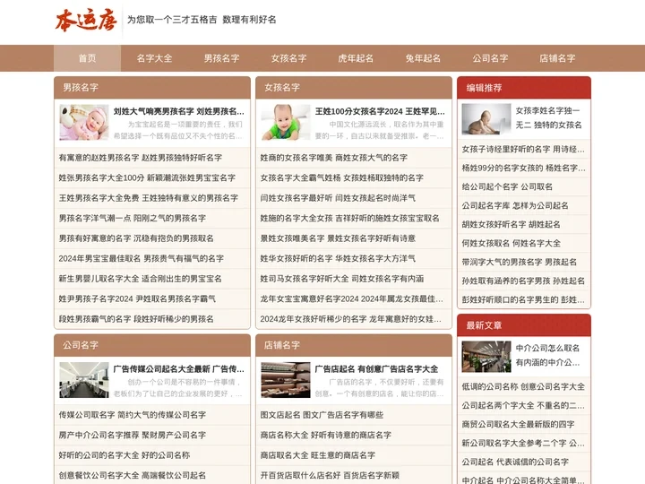Viewport: 645px width, 484px height.
Task: Select 兔年起名 menu item
Action: [423, 58]
